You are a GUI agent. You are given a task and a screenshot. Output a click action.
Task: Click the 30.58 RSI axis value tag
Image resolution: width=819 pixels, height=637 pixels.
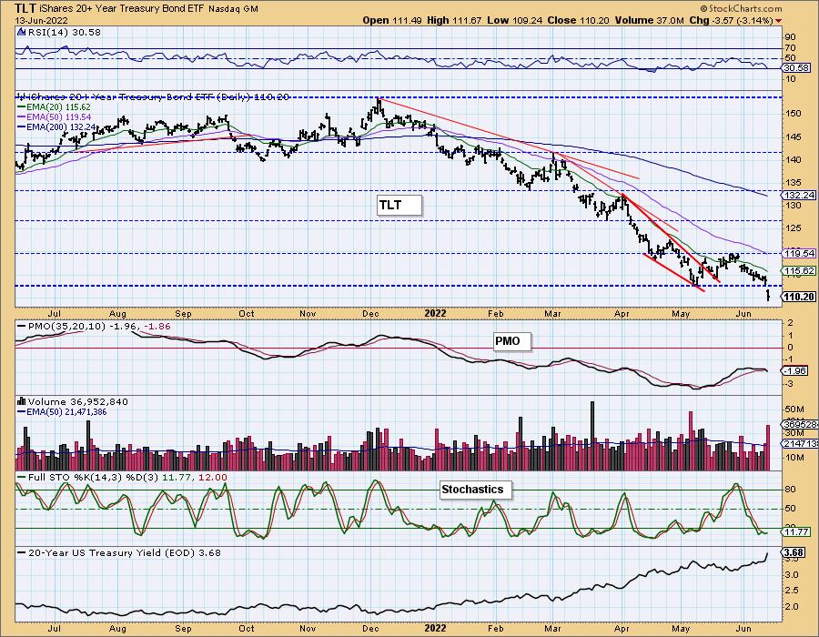[x=796, y=68]
